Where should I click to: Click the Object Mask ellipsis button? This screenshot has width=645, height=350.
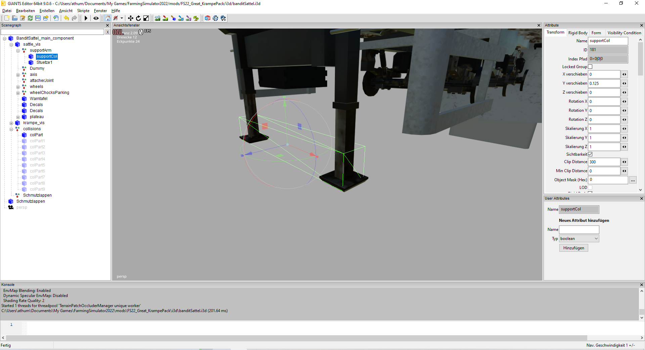[633, 180]
